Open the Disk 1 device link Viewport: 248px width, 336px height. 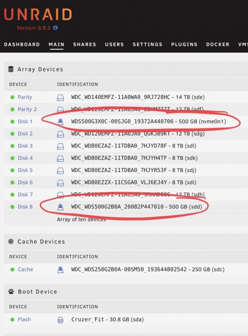tap(25, 122)
